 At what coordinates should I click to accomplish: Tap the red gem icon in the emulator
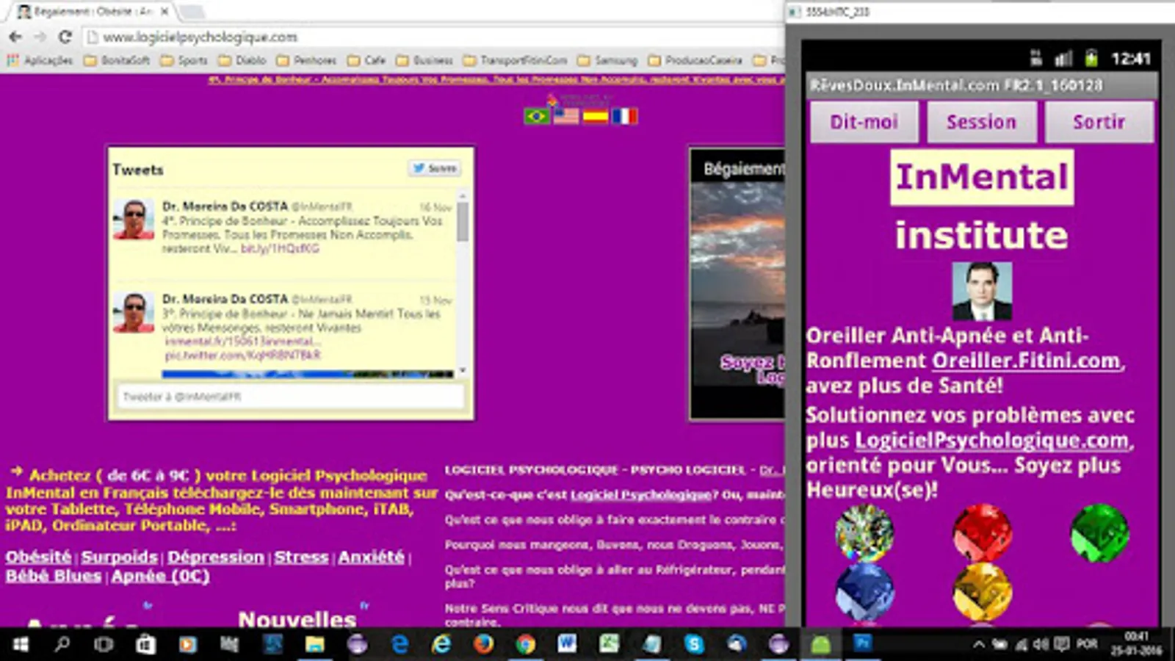point(982,533)
